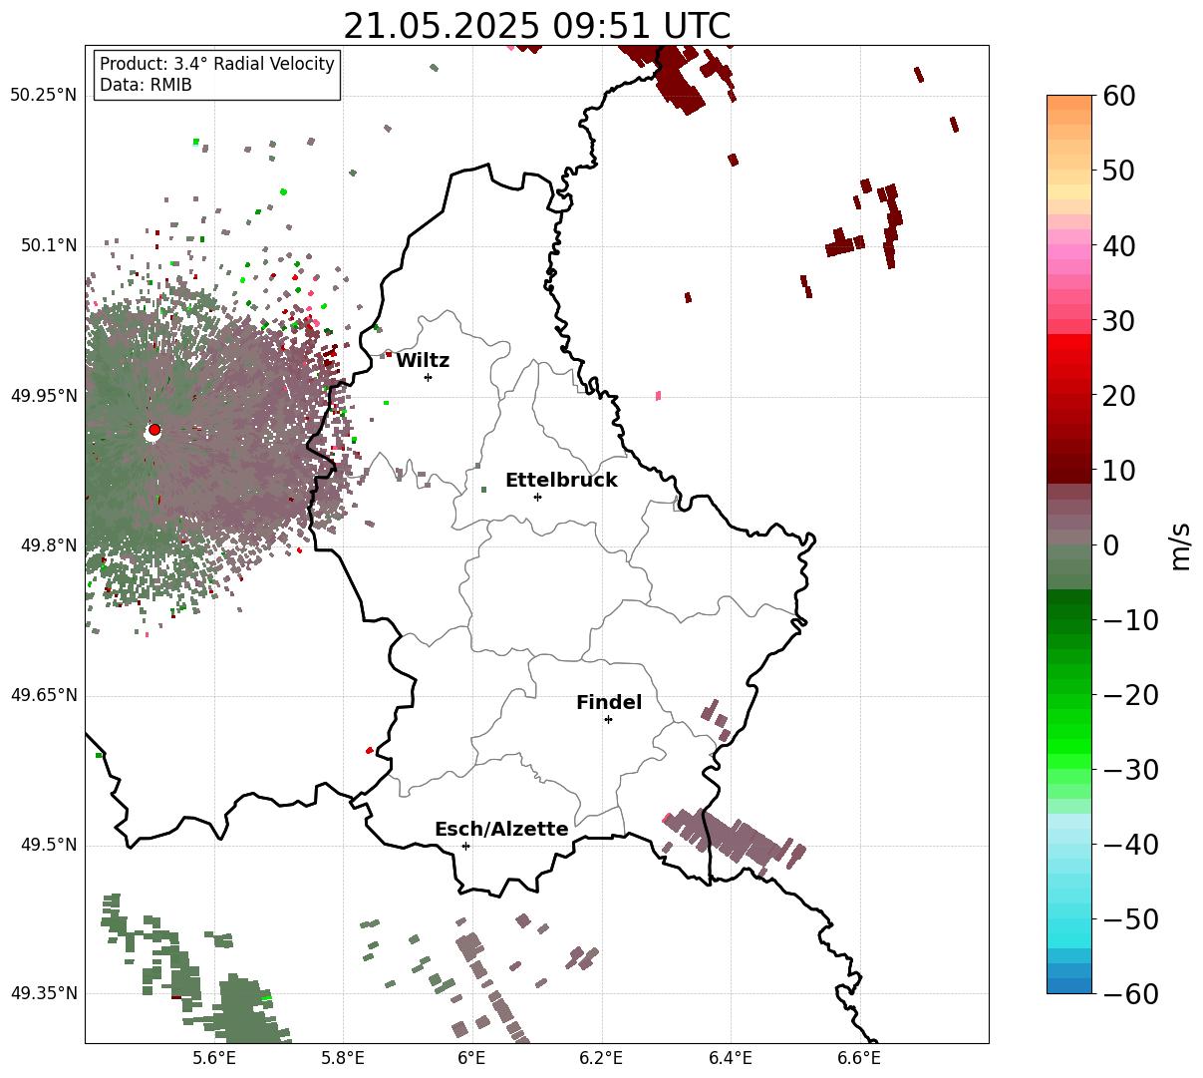Click the 6°E longitude label
The width and height of the screenshot is (1203, 1078).
point(472,1059)
